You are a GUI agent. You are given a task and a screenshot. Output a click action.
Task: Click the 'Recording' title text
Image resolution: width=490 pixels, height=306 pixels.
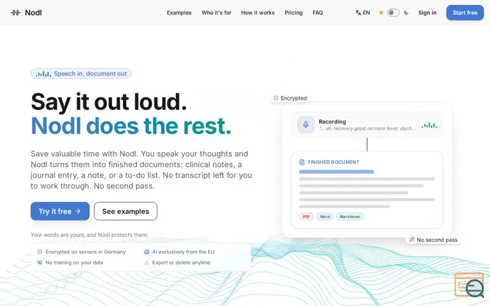(332, 121)
